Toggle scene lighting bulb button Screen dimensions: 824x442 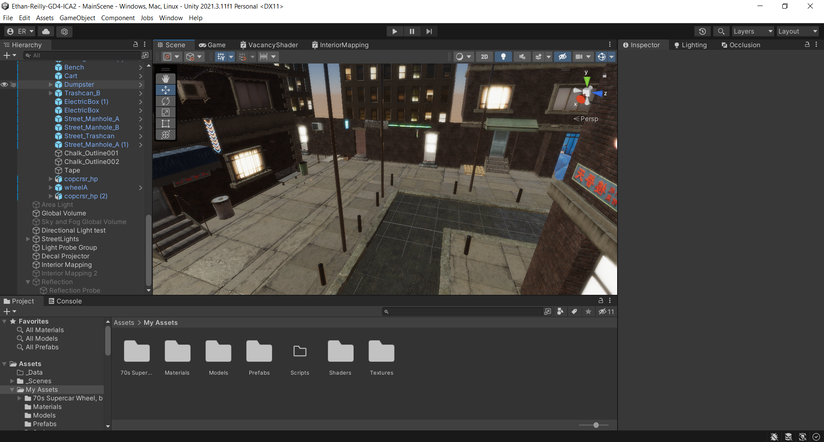(503, 57)
